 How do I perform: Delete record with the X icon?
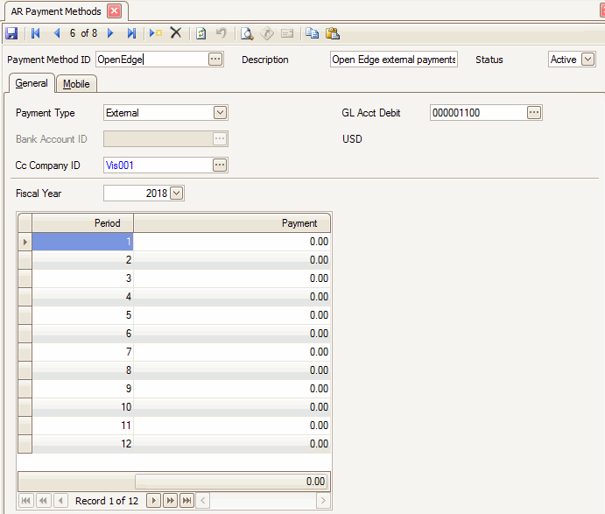[x=176, y=33]
